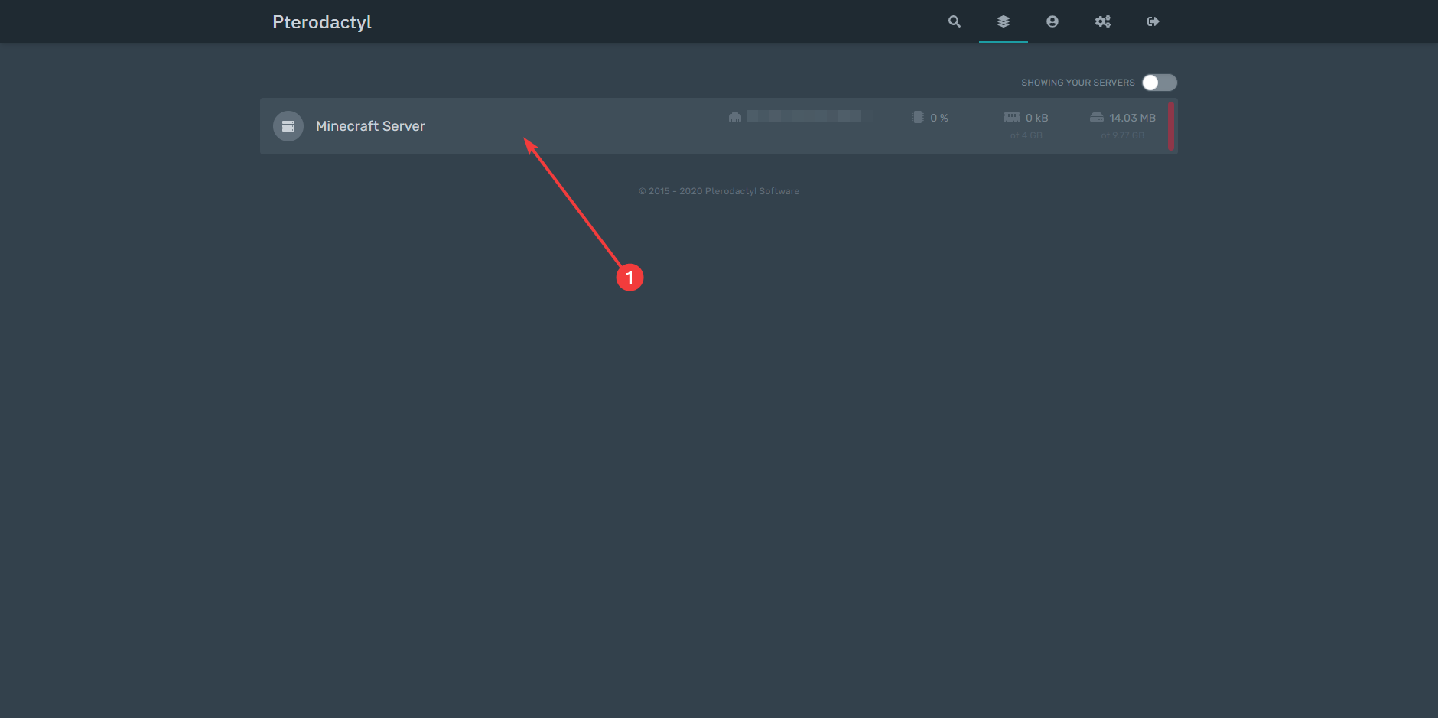
Task: Click the memory usage RAM icon
Action: (1012, 117)
